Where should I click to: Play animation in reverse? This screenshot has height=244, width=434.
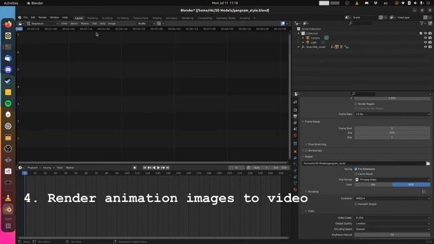[x=154, y=167]
